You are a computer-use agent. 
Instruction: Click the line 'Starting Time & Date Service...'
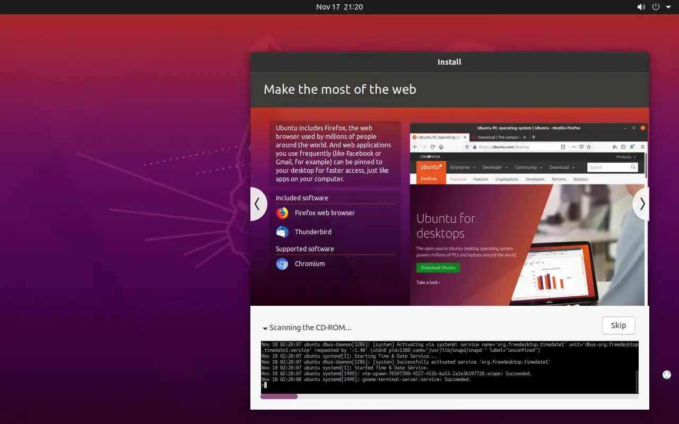[395, 356]
